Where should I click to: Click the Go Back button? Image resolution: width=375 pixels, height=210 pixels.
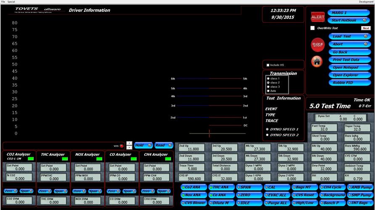[x=350, y=52]
